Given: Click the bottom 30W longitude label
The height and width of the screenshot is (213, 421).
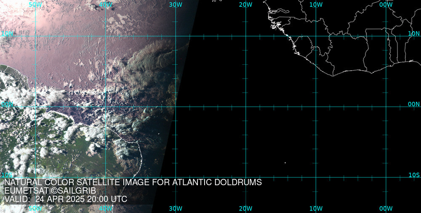Looking at the screenshot, I should (x=176, y=208).
